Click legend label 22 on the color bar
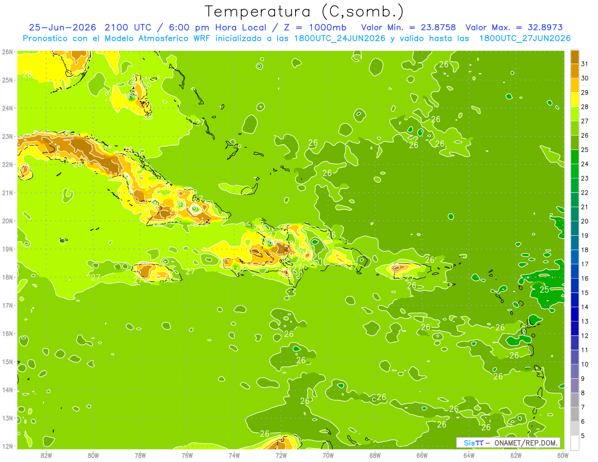The image size is (598, 462). tap(585, 192)
